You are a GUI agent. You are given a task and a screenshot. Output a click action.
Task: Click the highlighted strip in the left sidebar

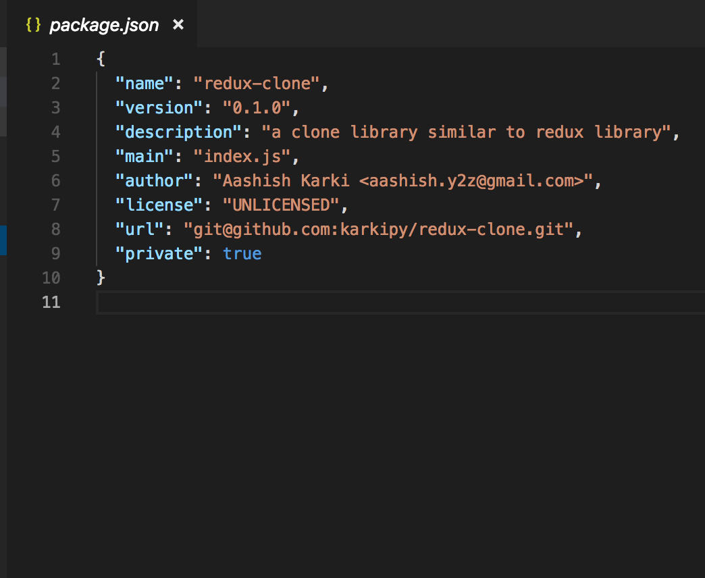click(x=3, y=240)
